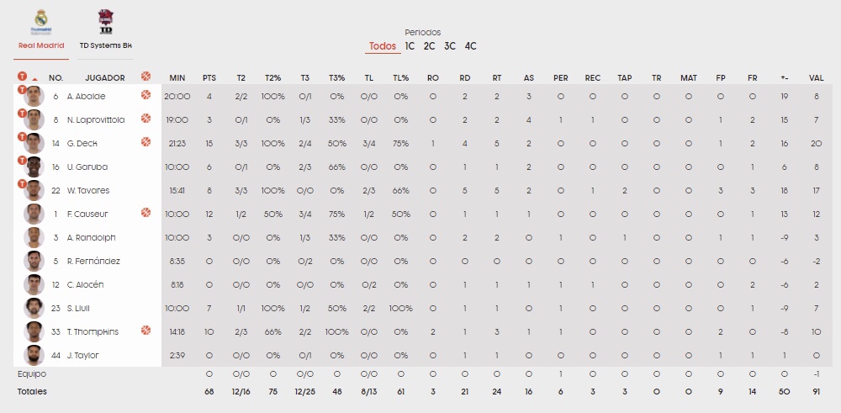Click J. Taylor's player photo
This screenshot has height=413, width=841.
point(34,355)
